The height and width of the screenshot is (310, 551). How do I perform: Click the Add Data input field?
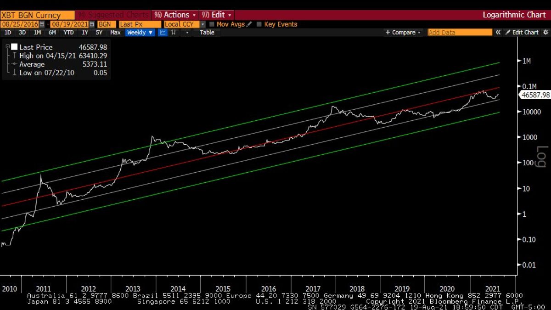[460, 33]
